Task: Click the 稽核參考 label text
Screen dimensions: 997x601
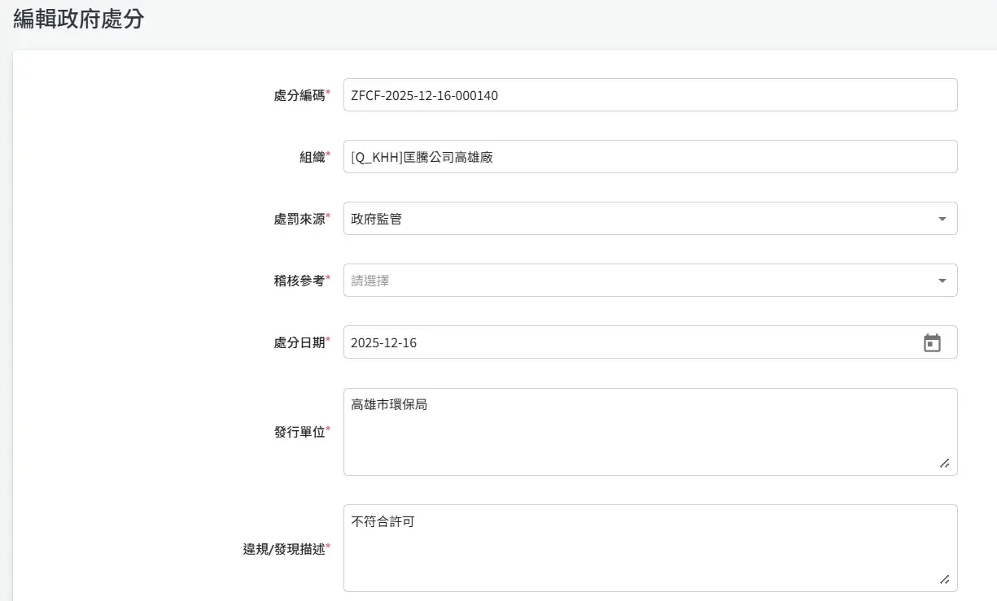Action: 299,281
